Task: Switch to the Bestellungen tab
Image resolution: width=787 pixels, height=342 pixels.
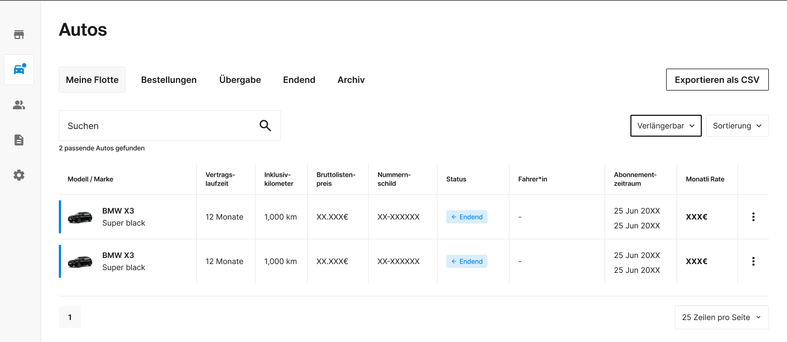Action: pos(169,80)
